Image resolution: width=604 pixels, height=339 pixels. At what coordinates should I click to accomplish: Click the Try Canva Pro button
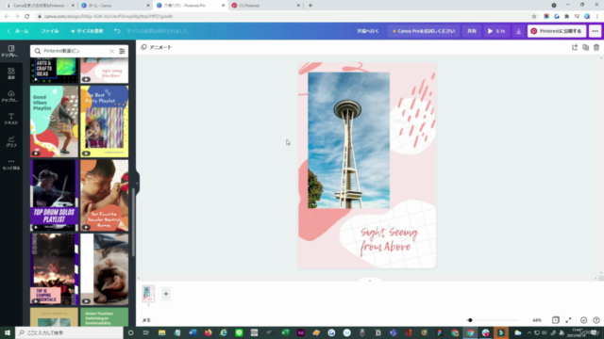(x=424, y=31)
